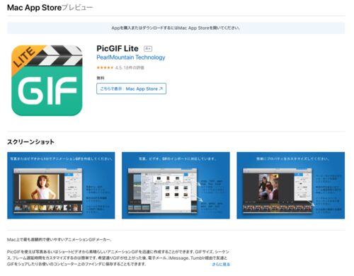Click the external arrow icon in the button
The width and height of the screenshot is (354, 276).
tap(161, 88)
